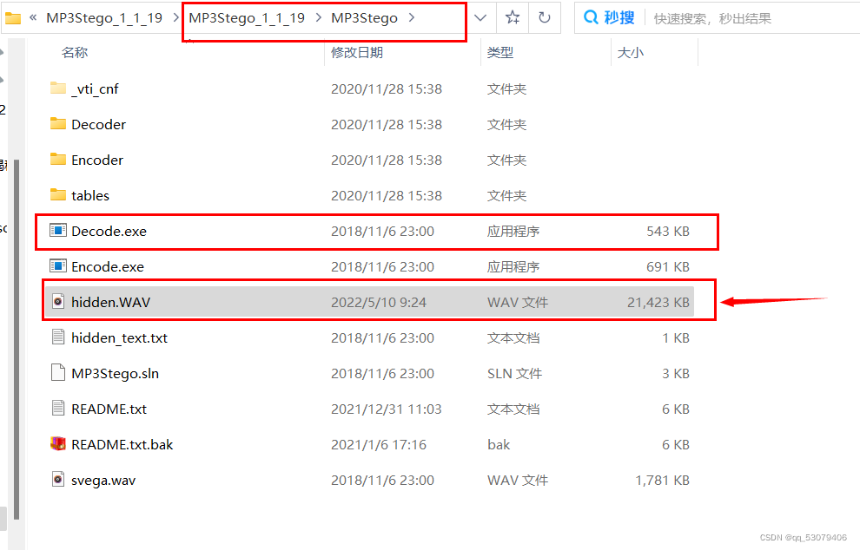Click 文本文档 type in README.txt row
The width and height of the screenshot is (860, 550).
pos(513,409)
